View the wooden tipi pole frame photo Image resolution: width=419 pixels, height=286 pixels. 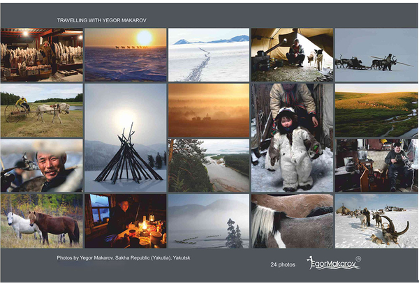pos(125,137)
